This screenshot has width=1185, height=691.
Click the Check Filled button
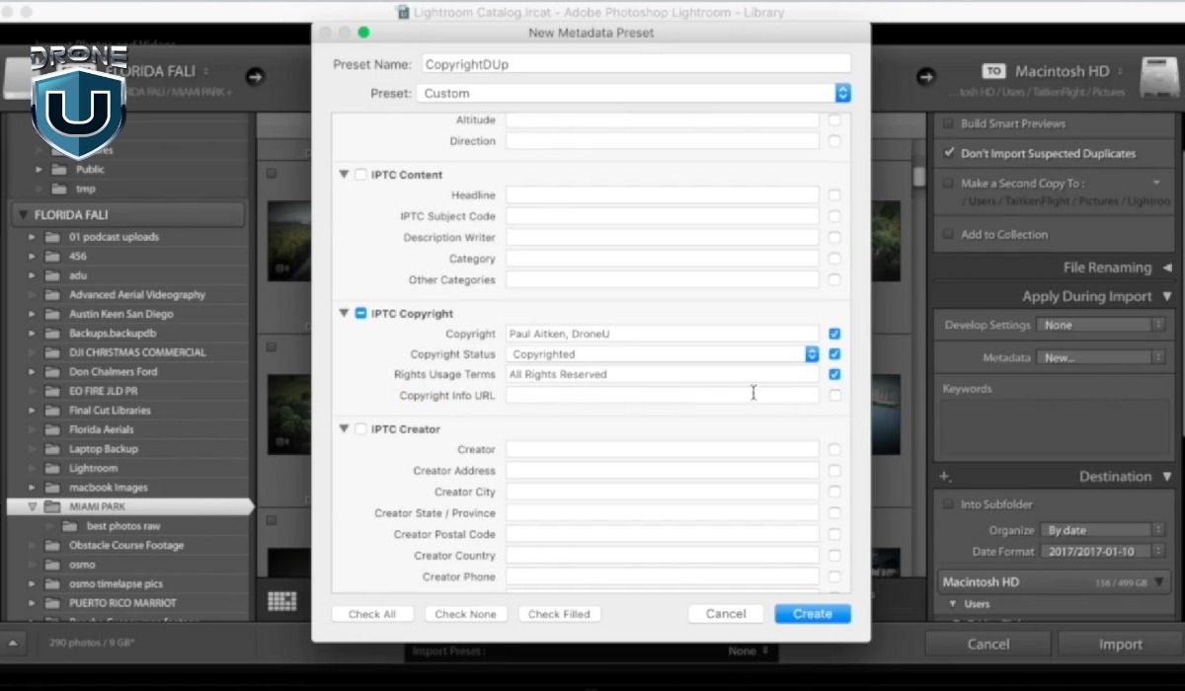click(559, 614)
